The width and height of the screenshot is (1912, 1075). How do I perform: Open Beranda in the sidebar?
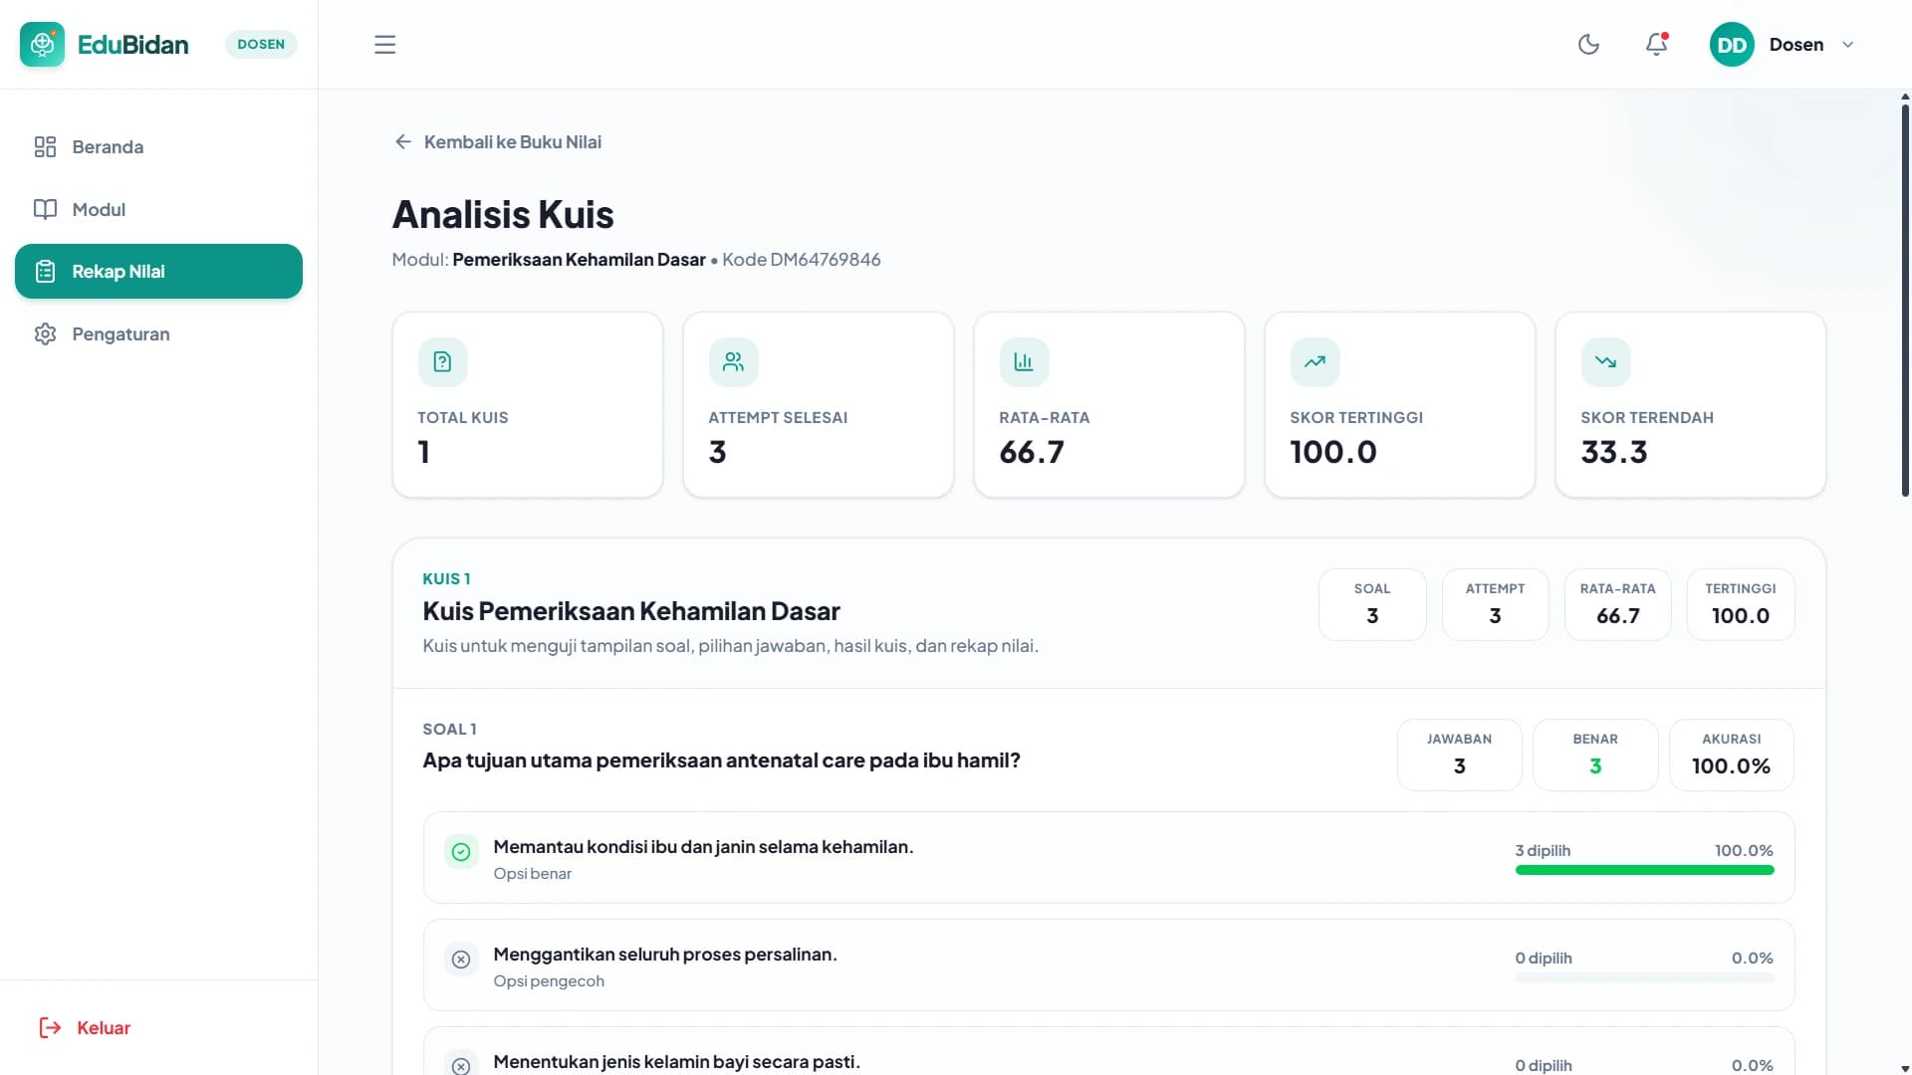click(158, 147)
